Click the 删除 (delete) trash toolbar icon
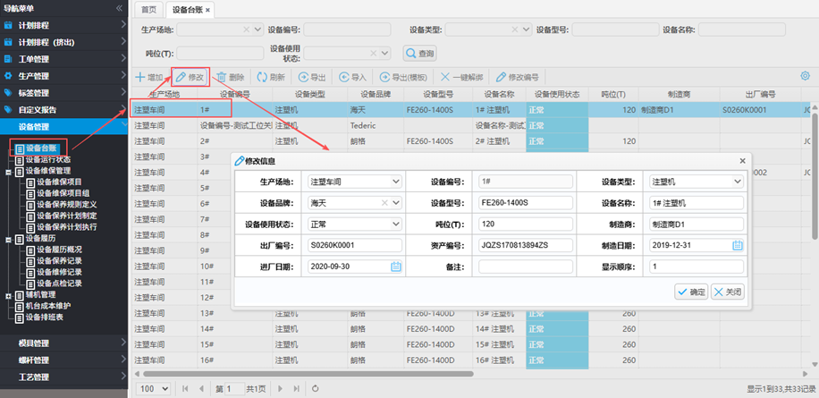 point(222,78)
